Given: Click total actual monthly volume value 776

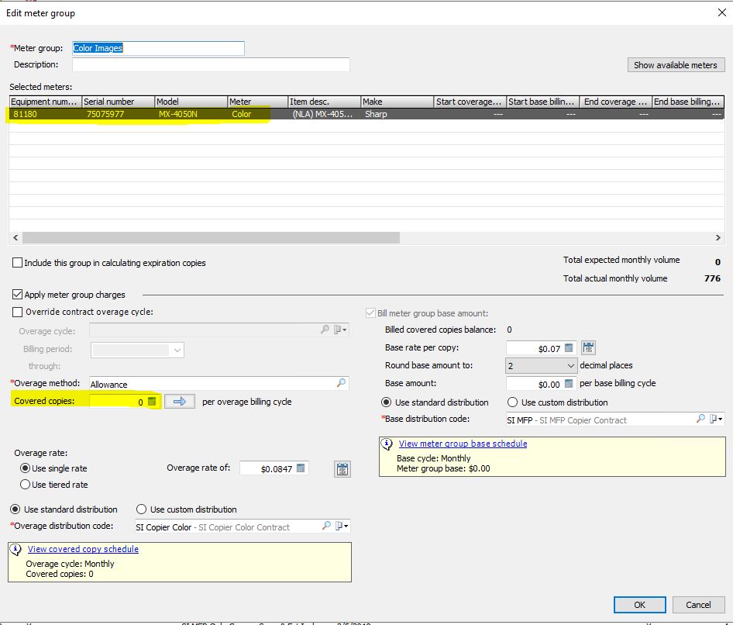Looking at the screenshot, I should pos(712,278).
